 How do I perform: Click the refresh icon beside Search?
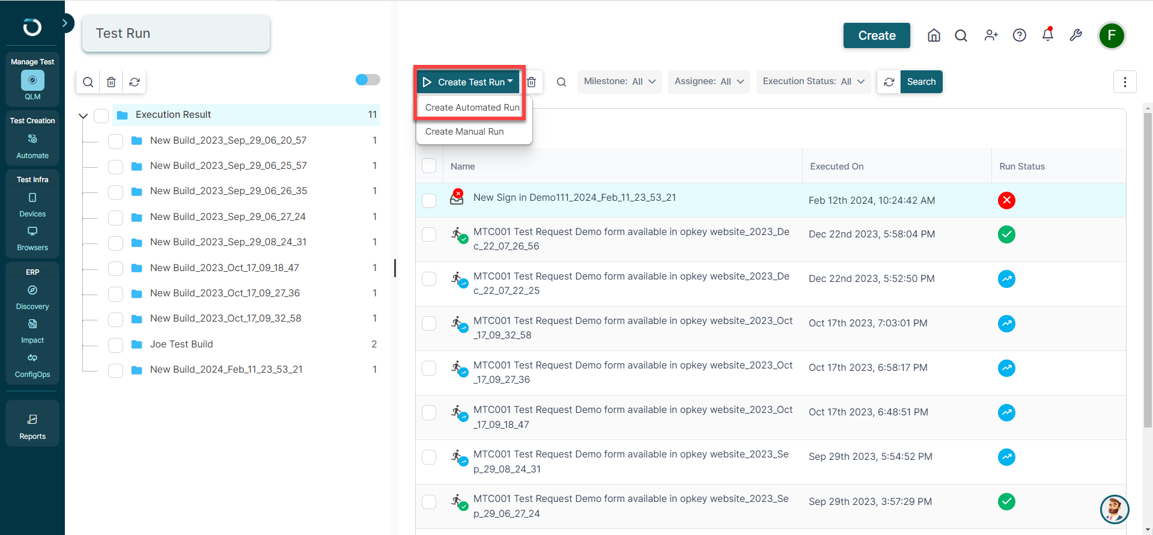tap(889, 82)
